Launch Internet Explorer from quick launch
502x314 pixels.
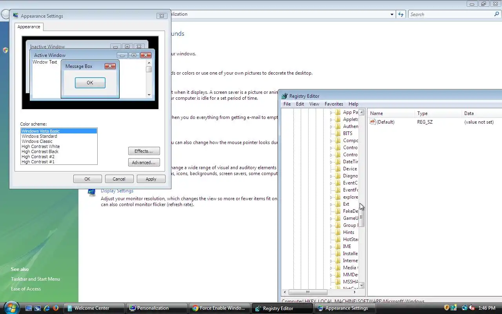point(47,308)
